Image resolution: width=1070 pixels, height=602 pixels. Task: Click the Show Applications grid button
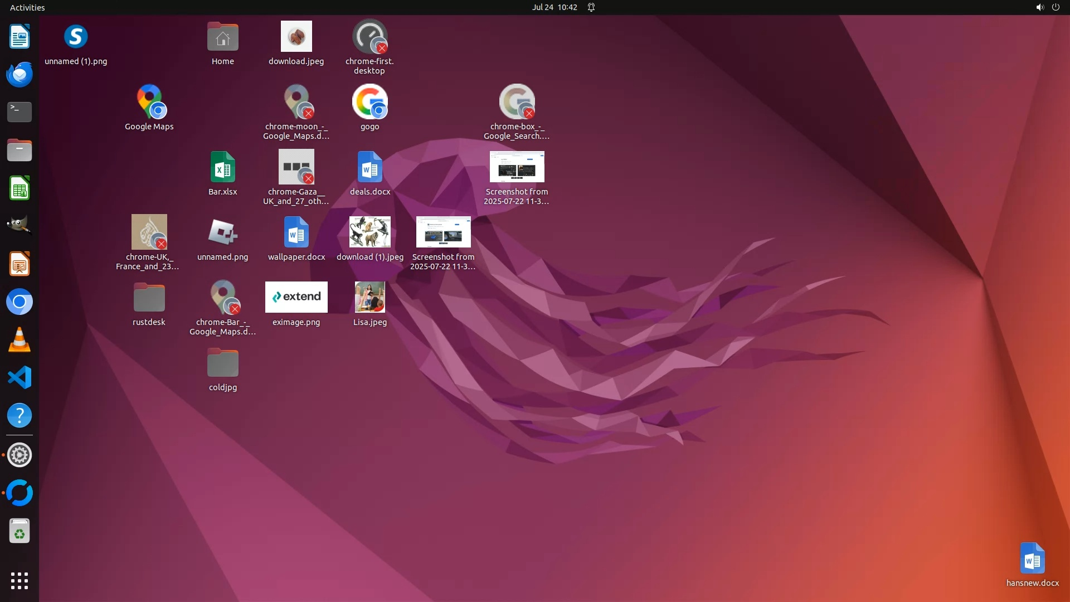tap(20, 581)
